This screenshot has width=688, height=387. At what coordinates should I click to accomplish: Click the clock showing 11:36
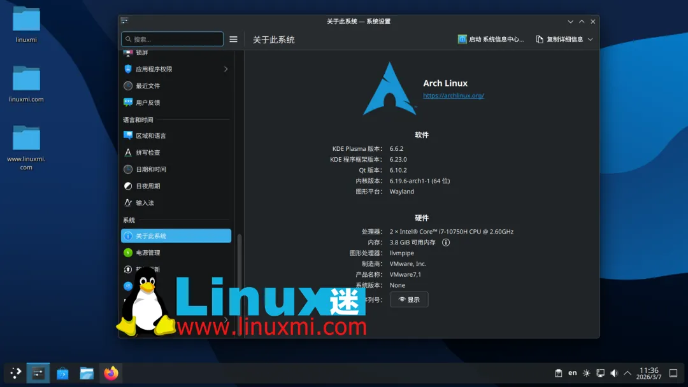[x=649, y=374]
